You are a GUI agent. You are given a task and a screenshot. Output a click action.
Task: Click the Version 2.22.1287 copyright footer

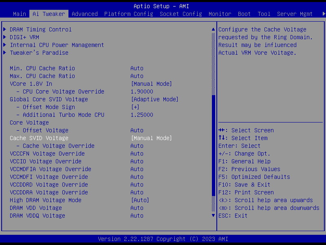(163, 239)
